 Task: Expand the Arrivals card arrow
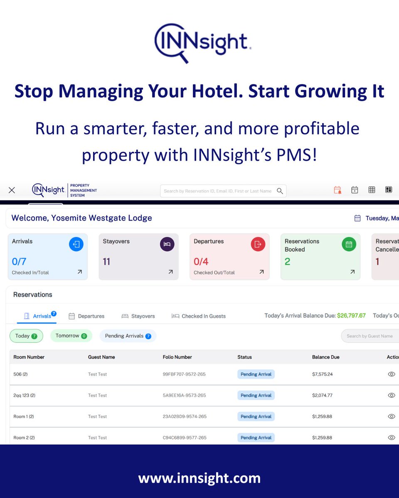[80, 272]
